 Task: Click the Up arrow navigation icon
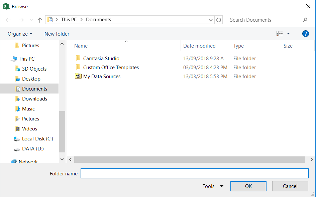click(40, 20)
